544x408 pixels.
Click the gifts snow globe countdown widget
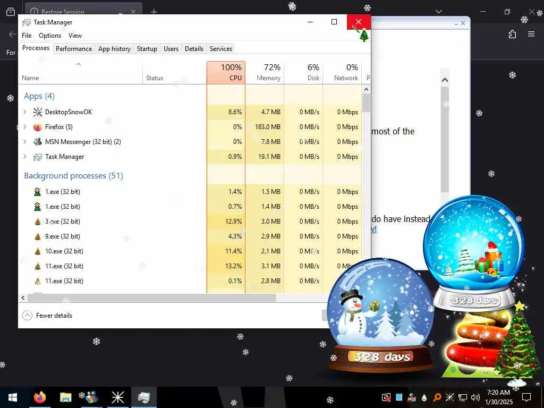coord(474,252)
